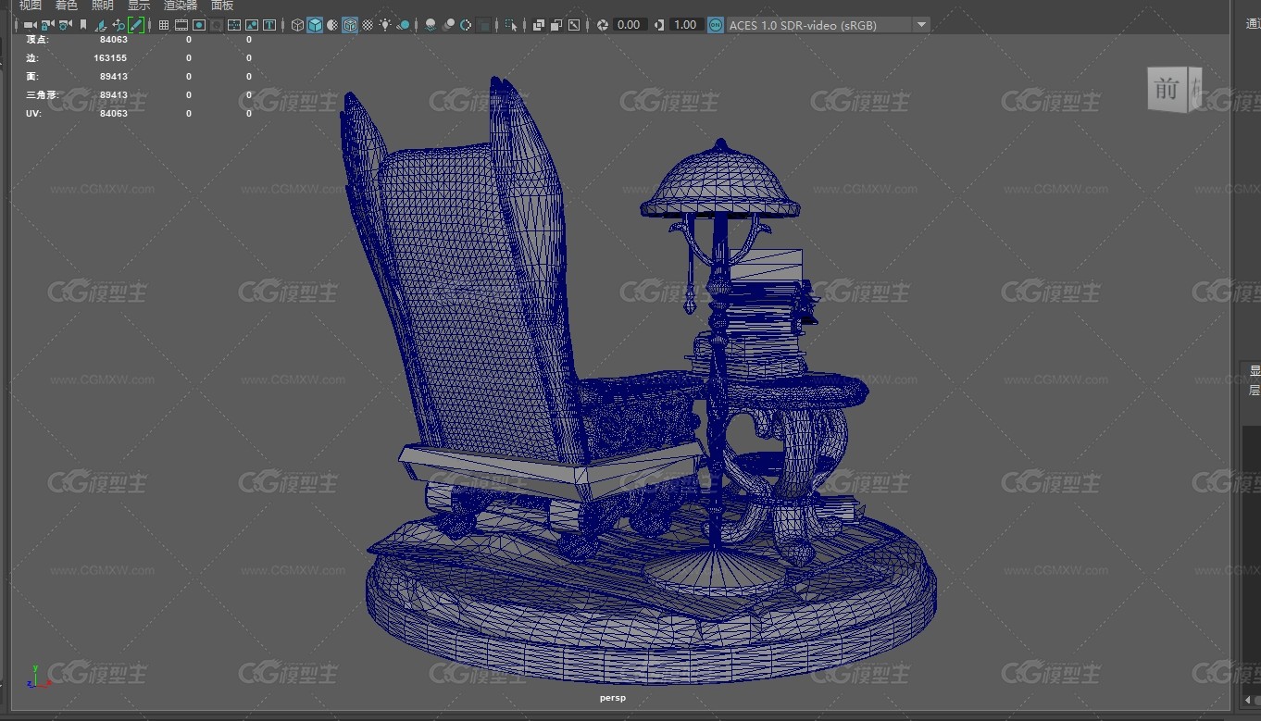Toggle the Lock Camera icon
Viewport: 1261px width, 721px height.
(x=47, y=25)
